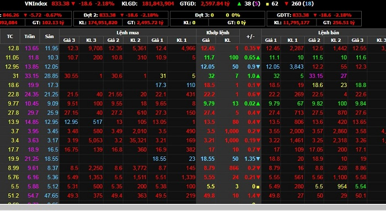This screenshot has width=386, height=211.
Task: Click the change 1.35▼ in the 19.9 row
Action: [x=253, y=159]
